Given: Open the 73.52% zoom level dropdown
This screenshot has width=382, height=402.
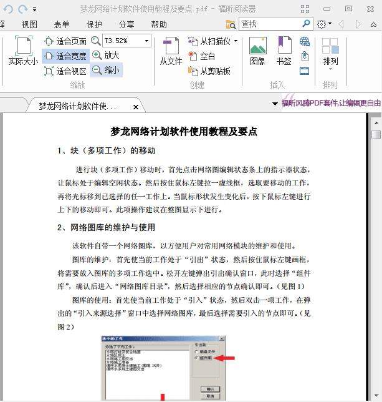Looking at the screenshot, I should tap(146, 41).
